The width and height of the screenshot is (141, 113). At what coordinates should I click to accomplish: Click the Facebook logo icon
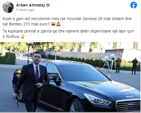(x=134, y=5)
